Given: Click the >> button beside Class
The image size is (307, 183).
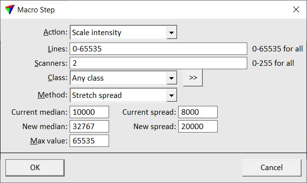Looking at the screenshot, I should click(x=193, y=78).
